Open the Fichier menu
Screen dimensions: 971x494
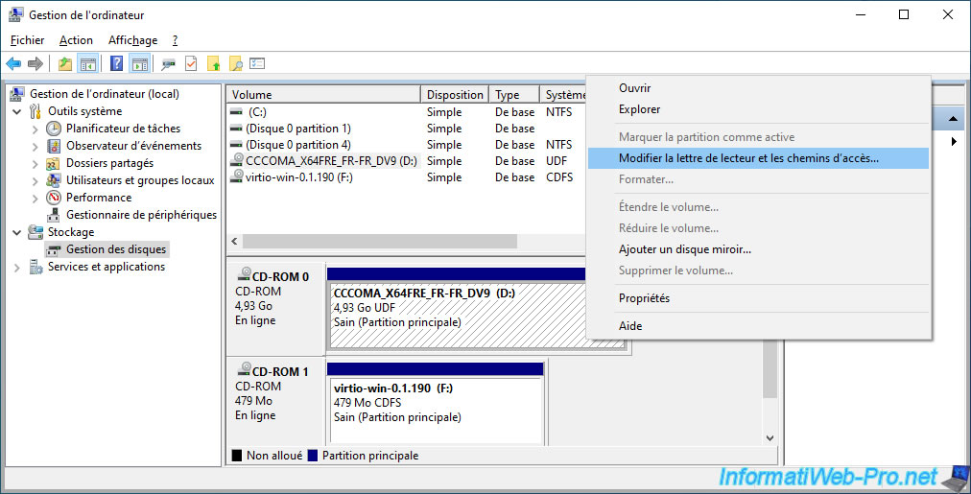coord(27,40)
